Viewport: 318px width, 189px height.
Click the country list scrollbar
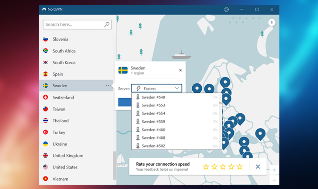(x=114, y=165)
